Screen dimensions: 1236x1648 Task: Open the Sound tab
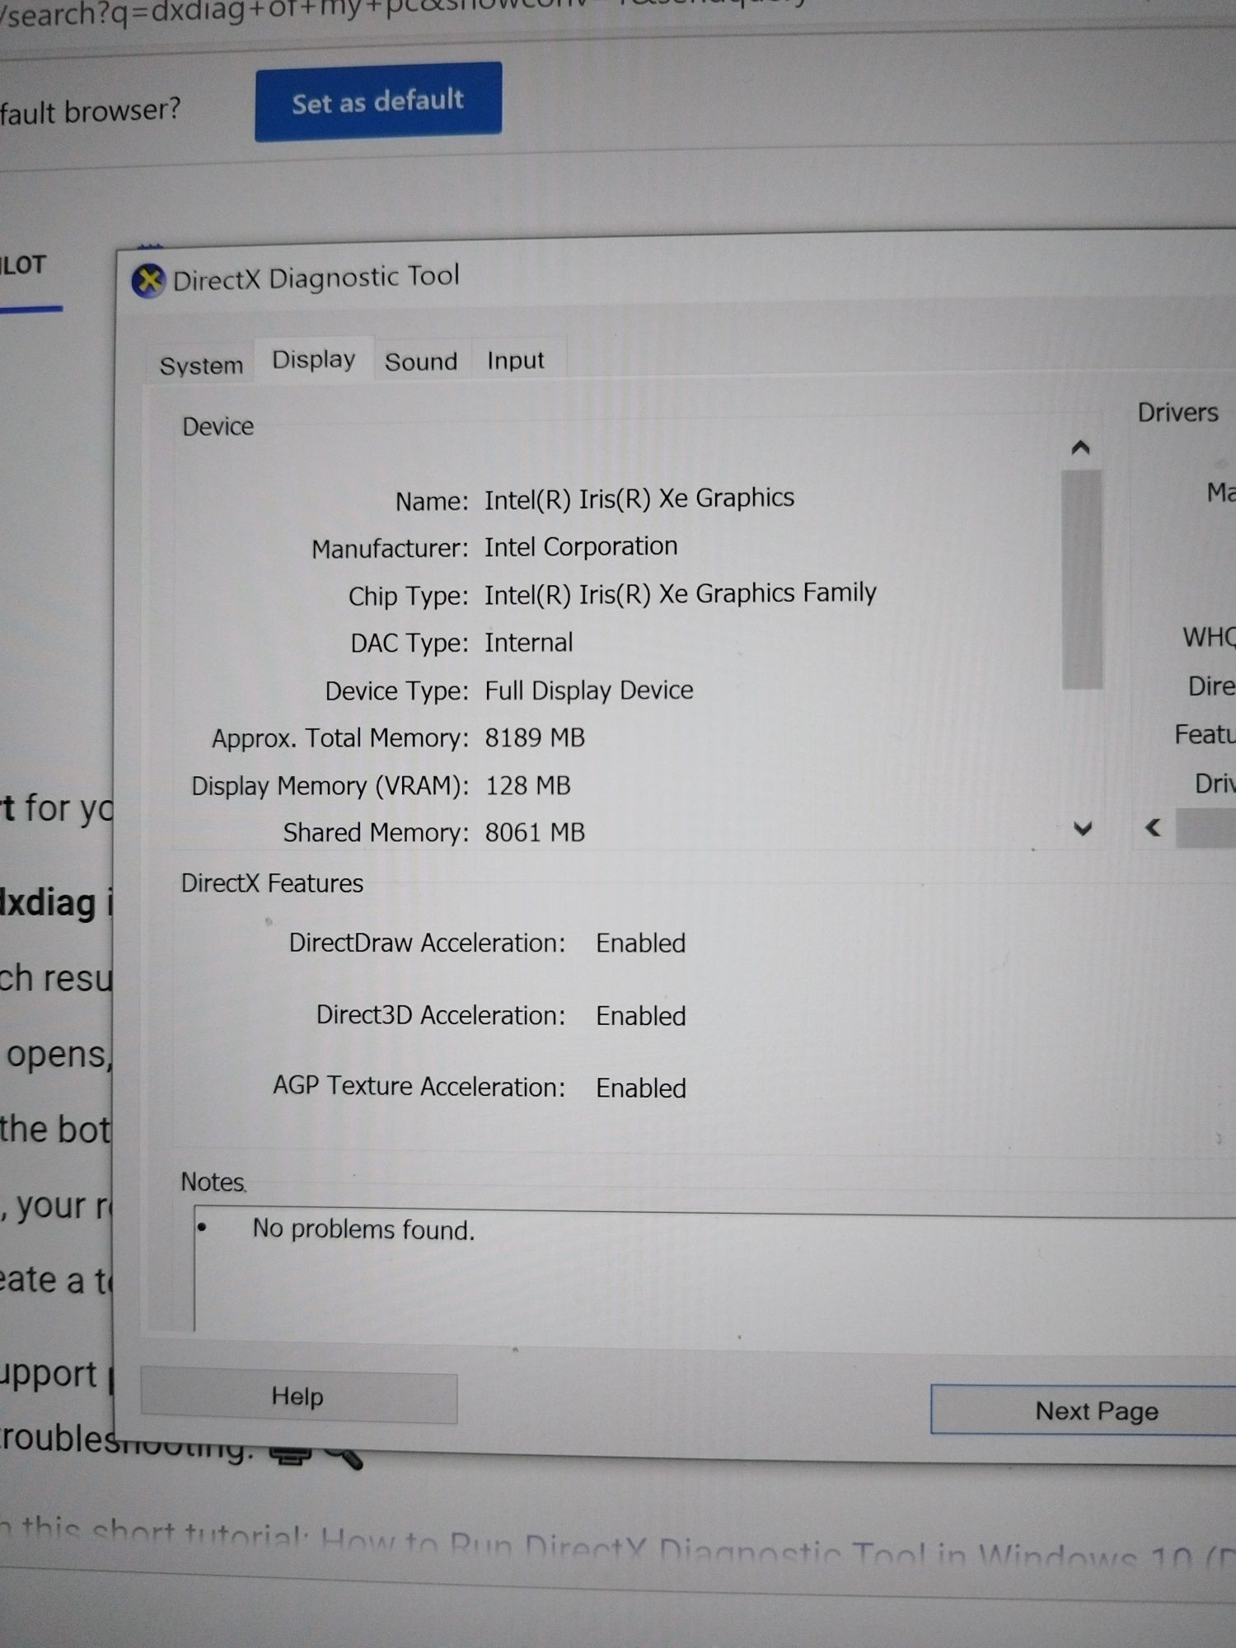(421, 362)
